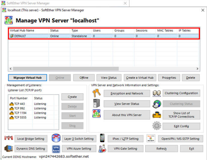The image size is (207, 160).
Task: Open Manage Virtual Hub
Action: coord(28,78)
